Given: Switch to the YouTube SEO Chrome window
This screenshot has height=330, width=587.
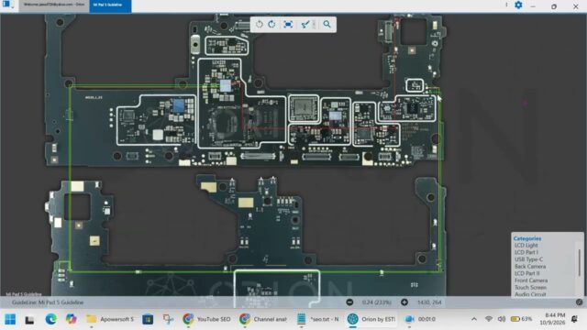Looking at the screenshot, I should tap(206, 319).
